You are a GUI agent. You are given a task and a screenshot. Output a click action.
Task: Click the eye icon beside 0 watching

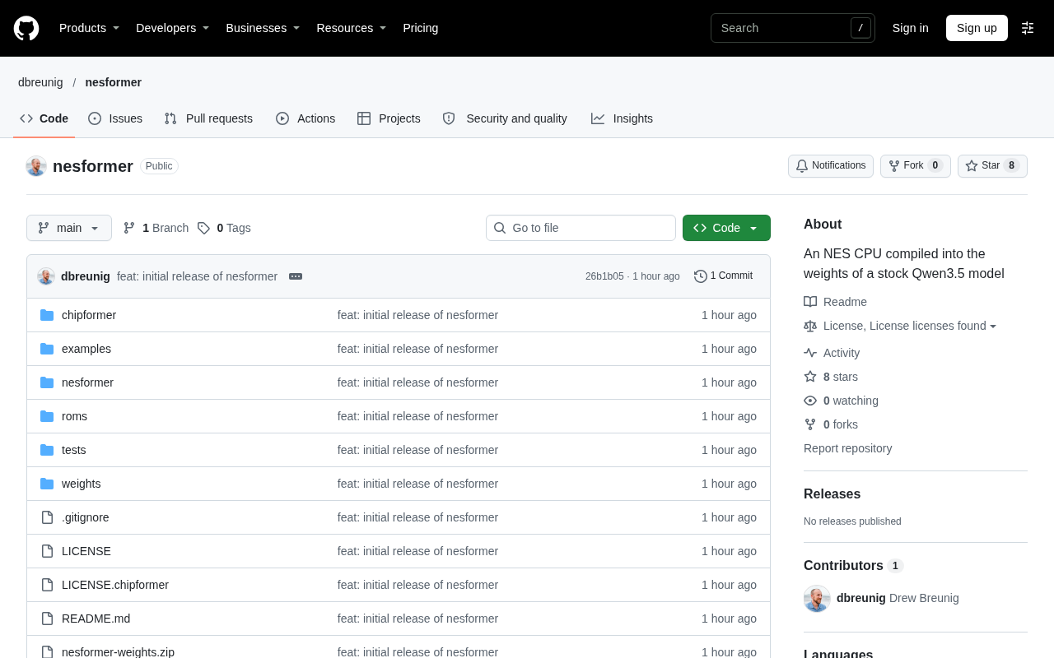pyautogui.click(x=810, y=401)
